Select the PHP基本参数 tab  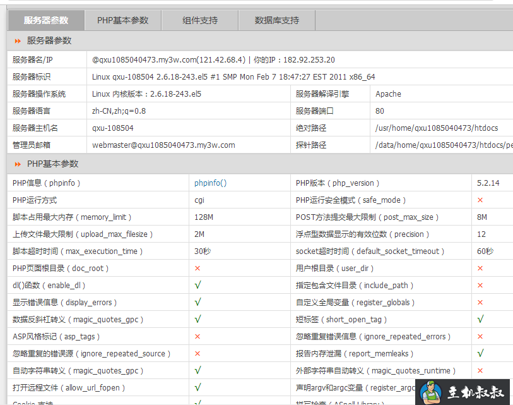click(x=123, y=20)
